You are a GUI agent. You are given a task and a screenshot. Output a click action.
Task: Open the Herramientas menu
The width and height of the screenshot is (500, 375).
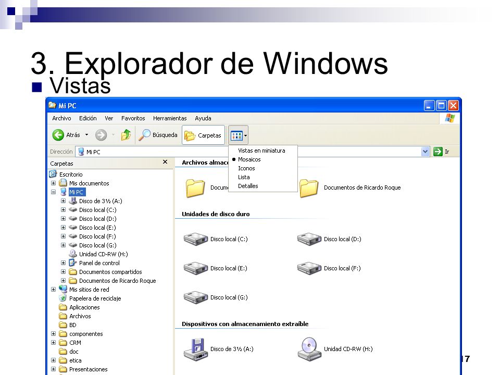(x=170, y=118)
